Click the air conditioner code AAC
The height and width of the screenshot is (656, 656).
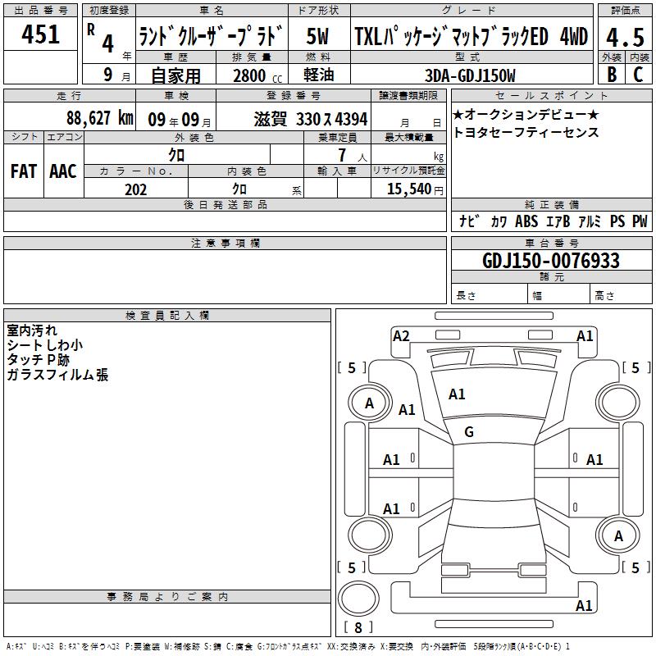[63, 171]
